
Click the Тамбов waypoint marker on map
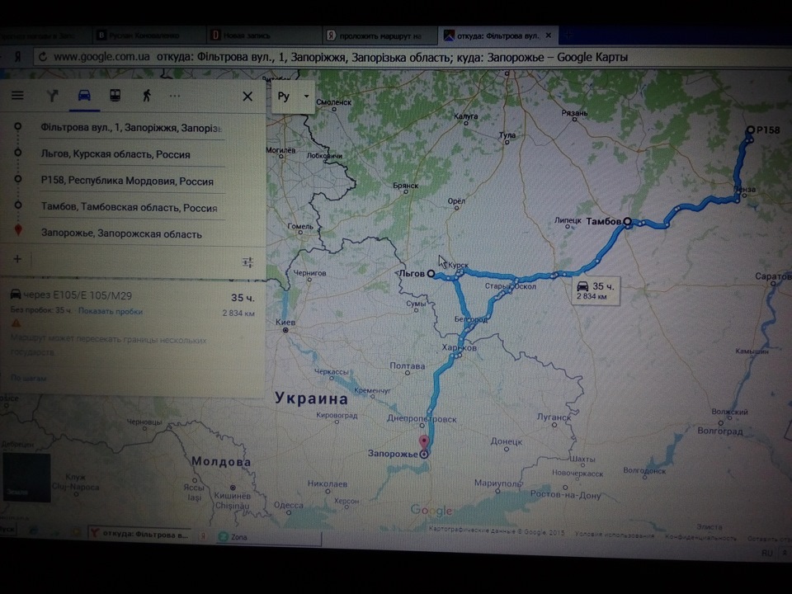click(627, 221)
